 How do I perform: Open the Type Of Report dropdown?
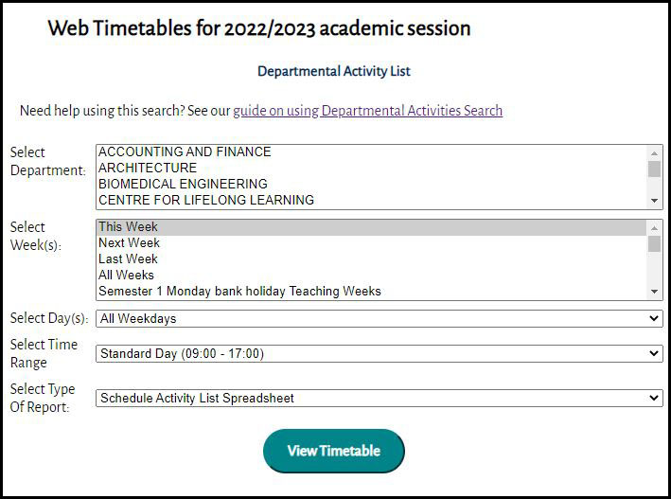379,399
